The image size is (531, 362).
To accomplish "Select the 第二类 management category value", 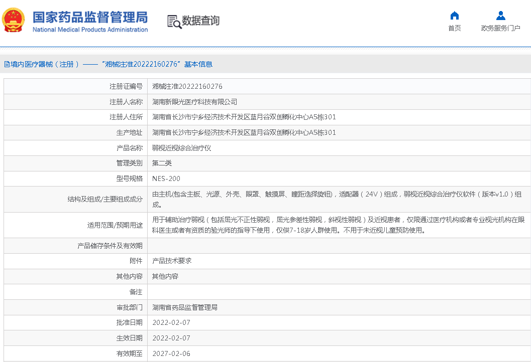I will pyautogui.click(x=162, y=163).
